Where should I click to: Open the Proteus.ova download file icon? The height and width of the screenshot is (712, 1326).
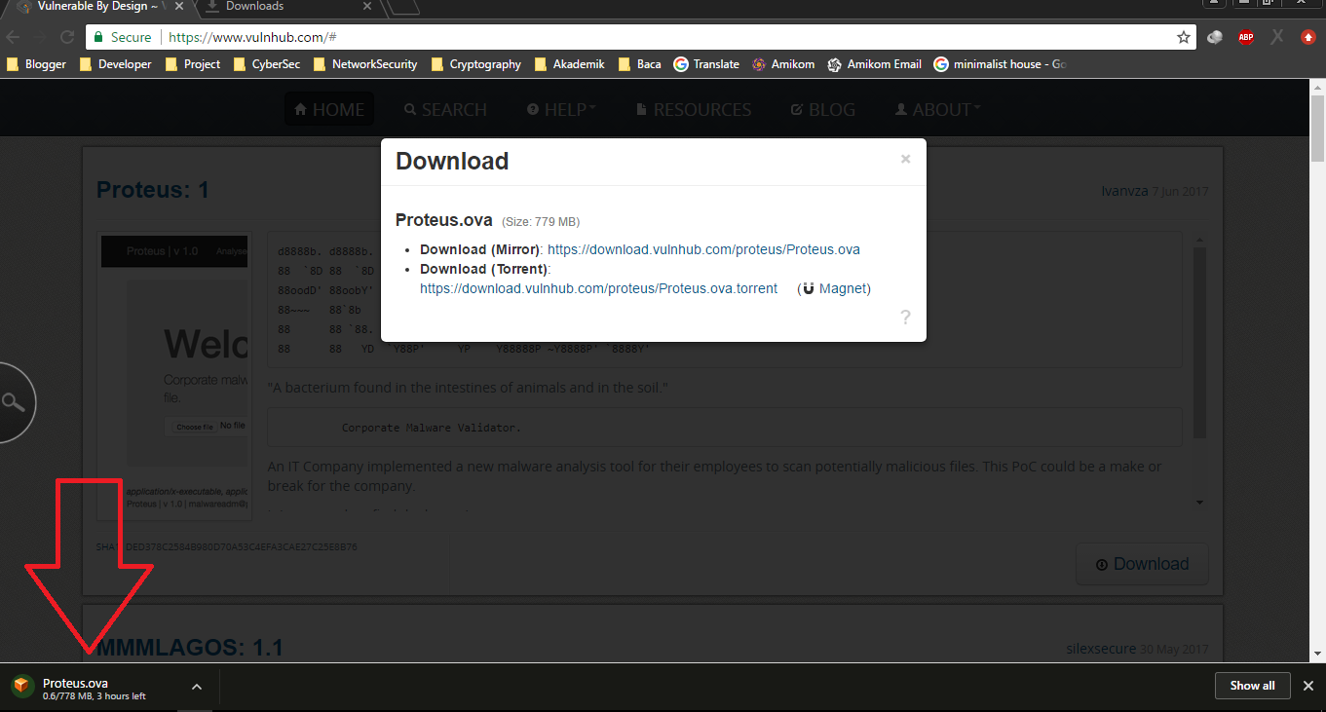pos(21,687)
